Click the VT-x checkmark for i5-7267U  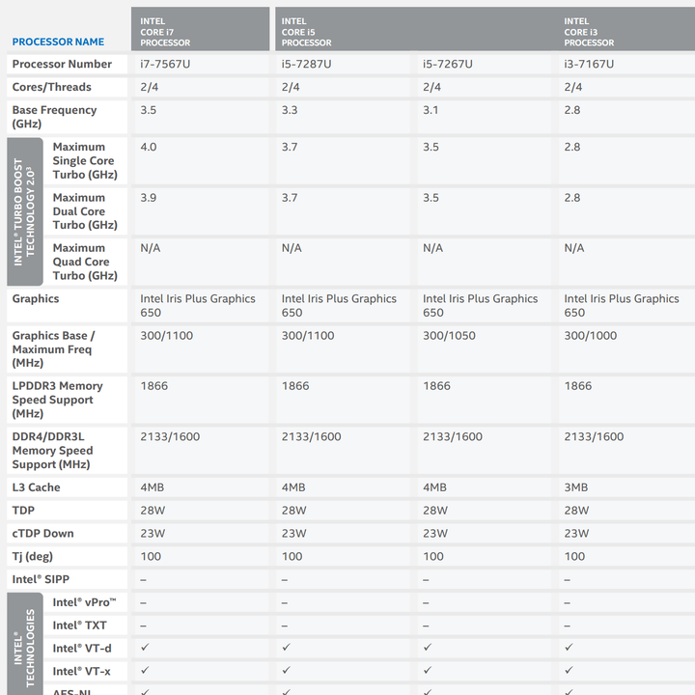tap(428, 671)
